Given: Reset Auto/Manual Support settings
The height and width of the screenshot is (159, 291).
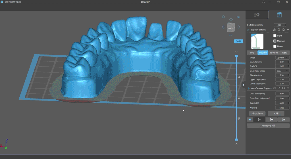Looking at the screenshot, I should [283, 88].
